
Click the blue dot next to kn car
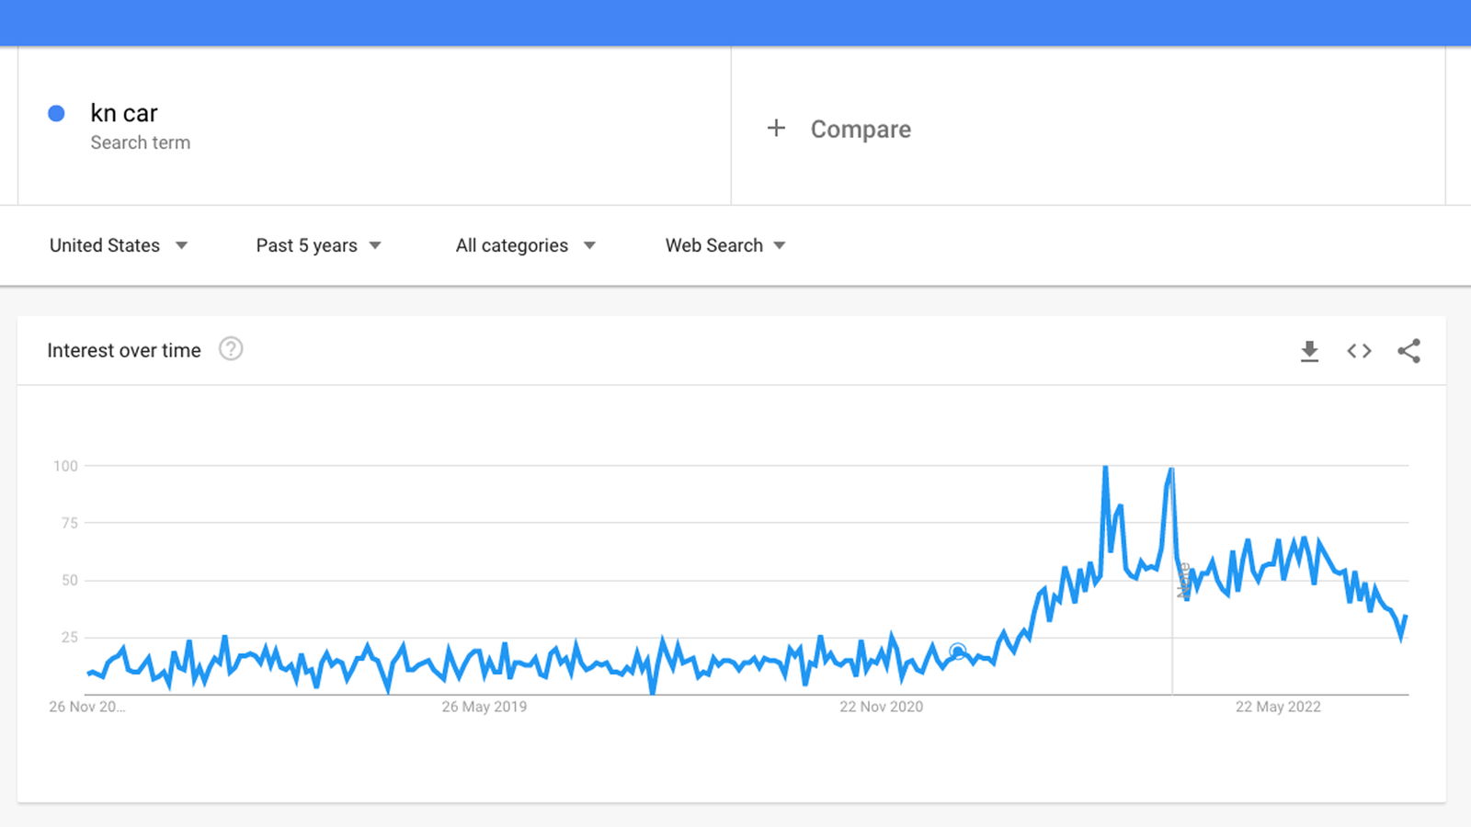[x=56, y=113]
